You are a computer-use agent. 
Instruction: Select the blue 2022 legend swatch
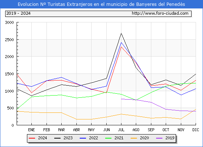pyautogui.click(x=83, y=138)
